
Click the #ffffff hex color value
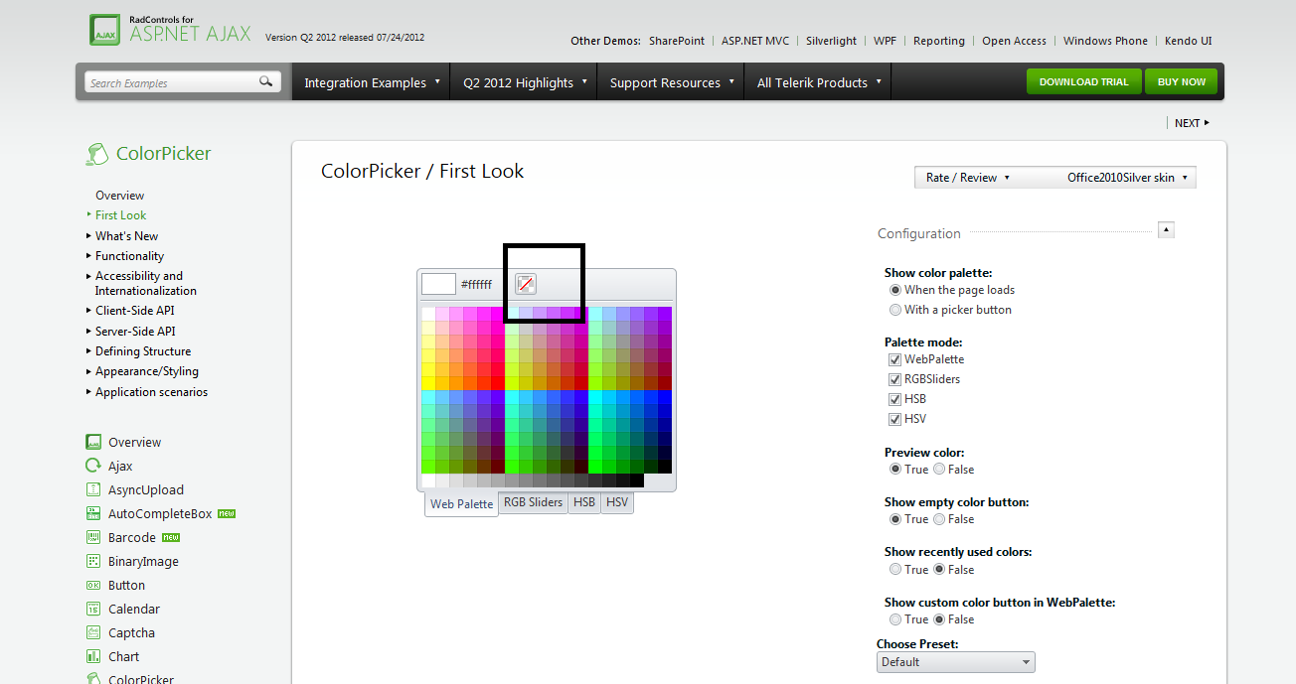[476, 285]
